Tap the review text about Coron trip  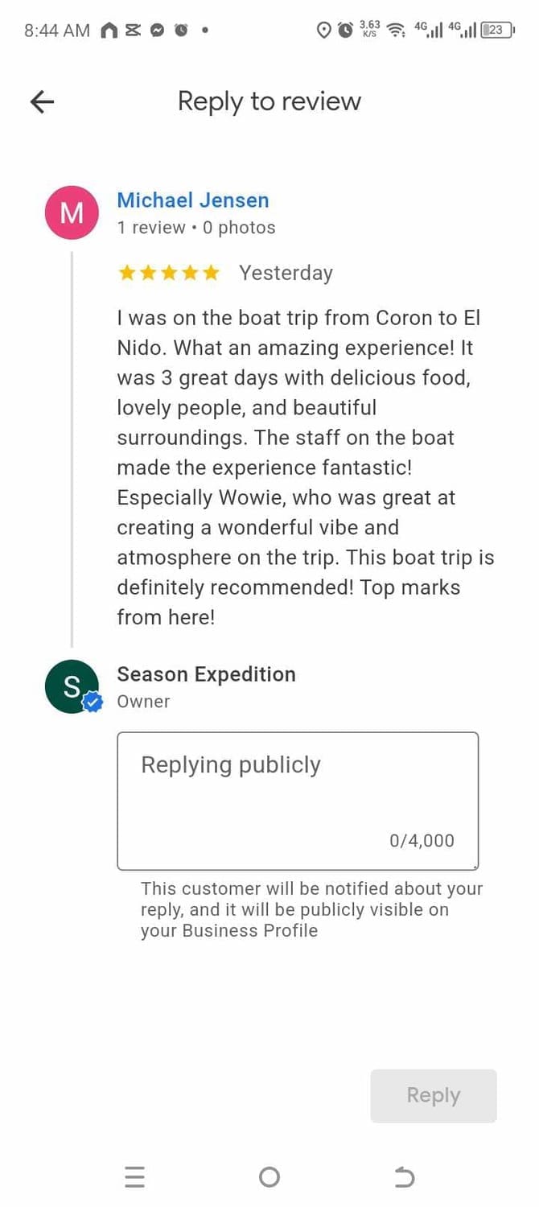pos(306,468)
